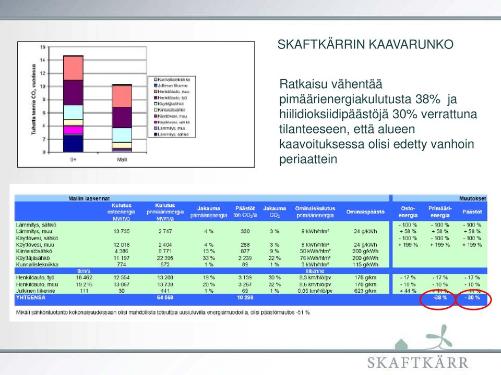Click the 'Muutokset' table heading
The height and width of the screenshot is (375, 501).
(x=473, y=198)
